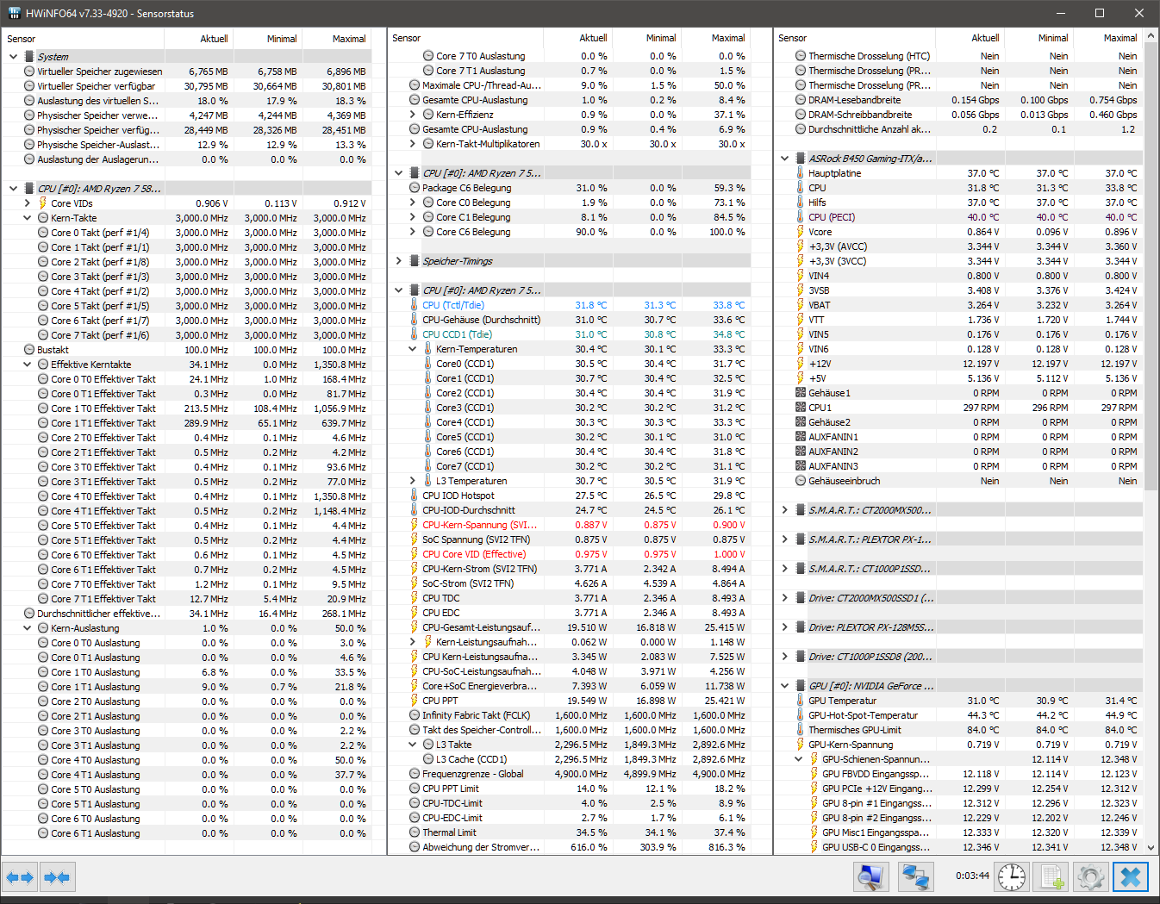Viewport: 1160px width, 904px height.
Task: Collapse the System sensor group
Action: [x=13, y=57]
